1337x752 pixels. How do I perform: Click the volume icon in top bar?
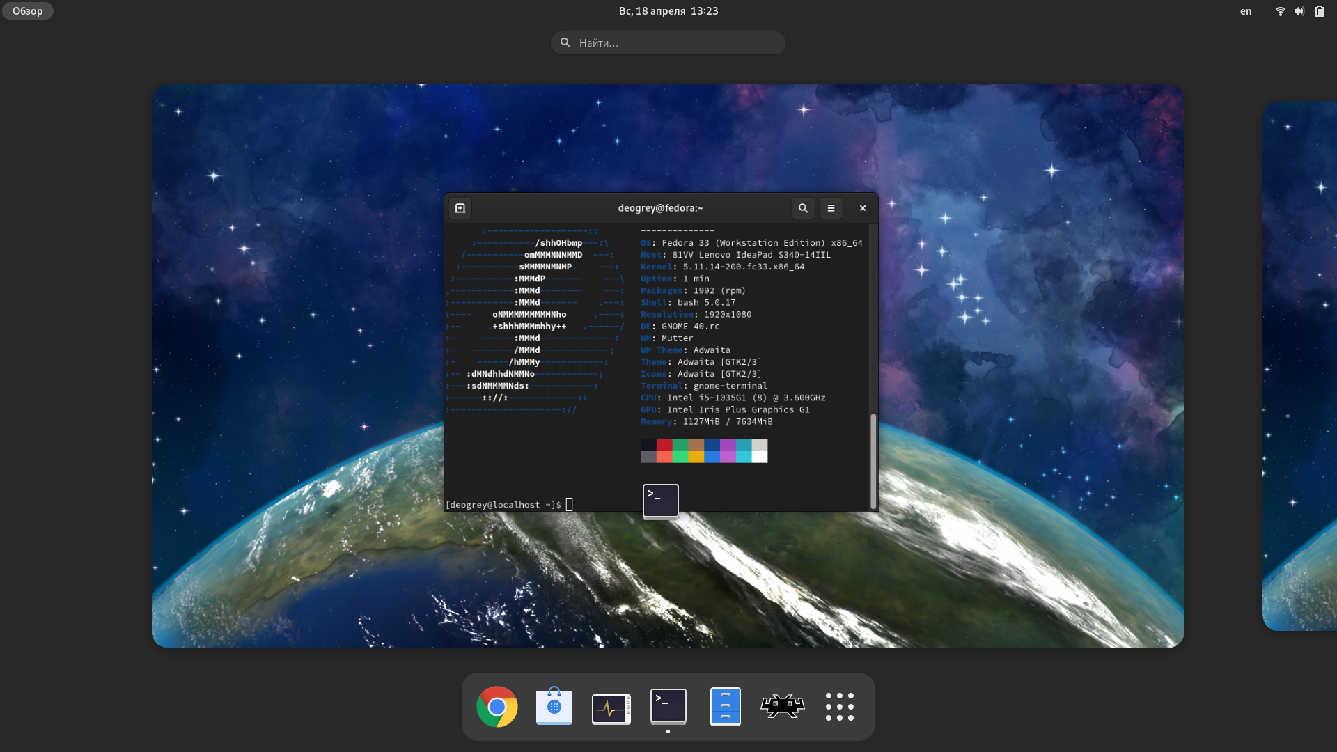pyautogui.click(x=1299, y=11)
